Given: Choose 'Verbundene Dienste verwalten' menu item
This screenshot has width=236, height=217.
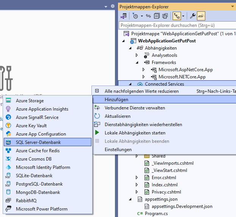Looking at the screenshot, I should pyautogui.click(x=164, y=108).
